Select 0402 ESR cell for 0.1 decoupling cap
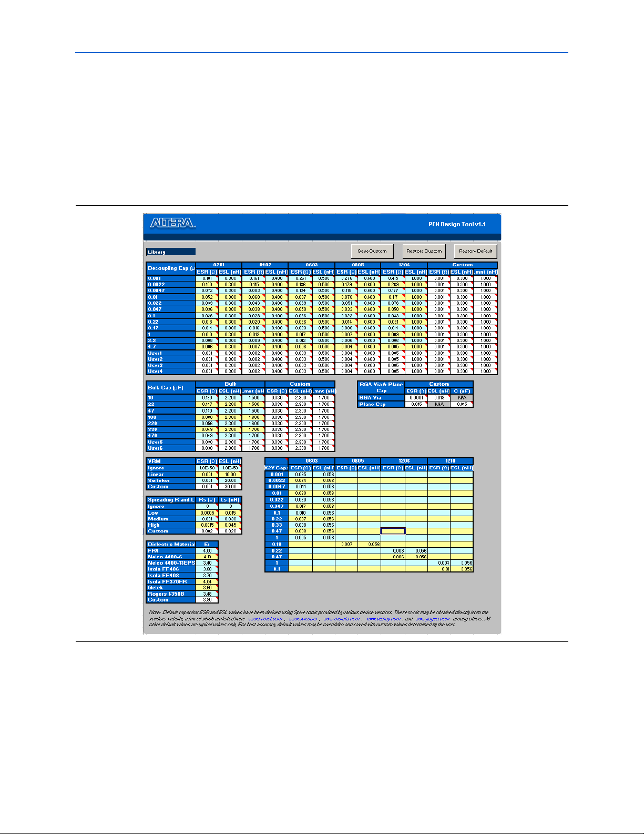 pyautogui.click(x=253, y=316)
